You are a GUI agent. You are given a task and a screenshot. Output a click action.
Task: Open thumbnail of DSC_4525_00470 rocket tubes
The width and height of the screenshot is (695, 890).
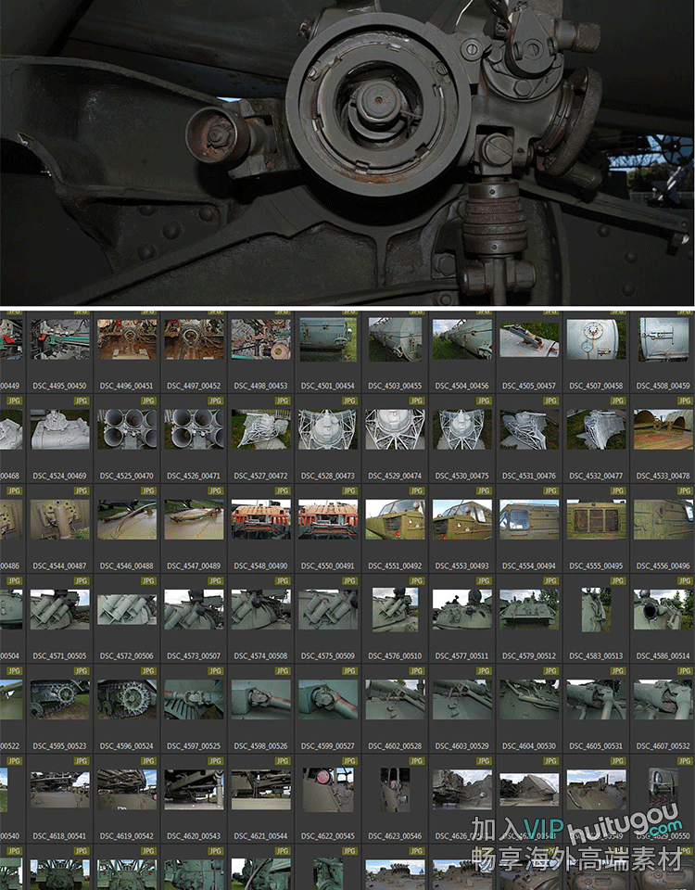pos(127,429)
